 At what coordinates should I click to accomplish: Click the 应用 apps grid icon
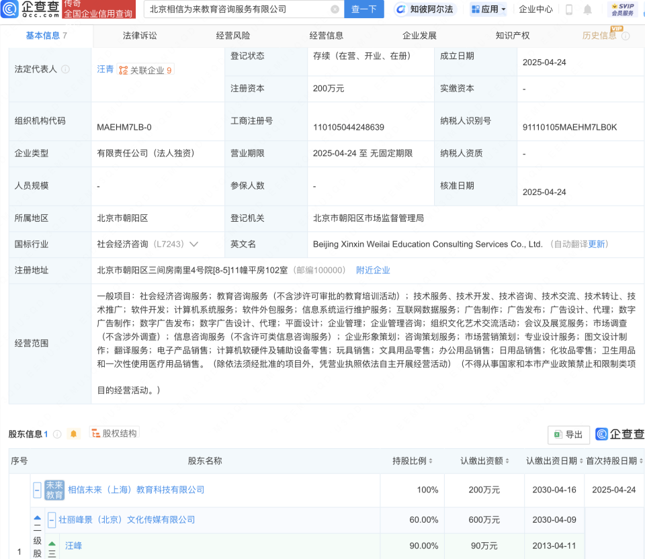475,10
